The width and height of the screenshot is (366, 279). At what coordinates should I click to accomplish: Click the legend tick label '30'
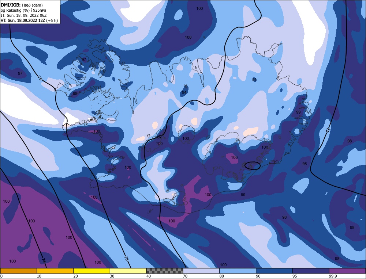[x=112, y=276]
